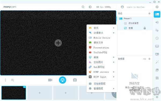Choose Mobile Device from context menu
Image resolution: width=161 pixels, height=101 pixels.
pyautogui.click(x=102, y=38)
